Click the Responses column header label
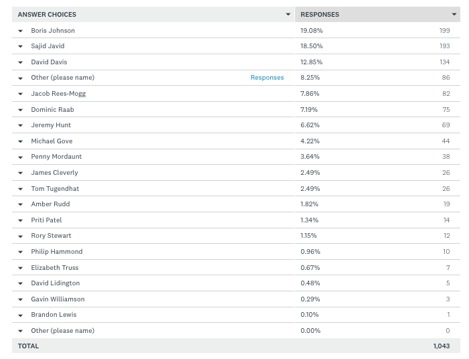 click(x=320, y=14)
